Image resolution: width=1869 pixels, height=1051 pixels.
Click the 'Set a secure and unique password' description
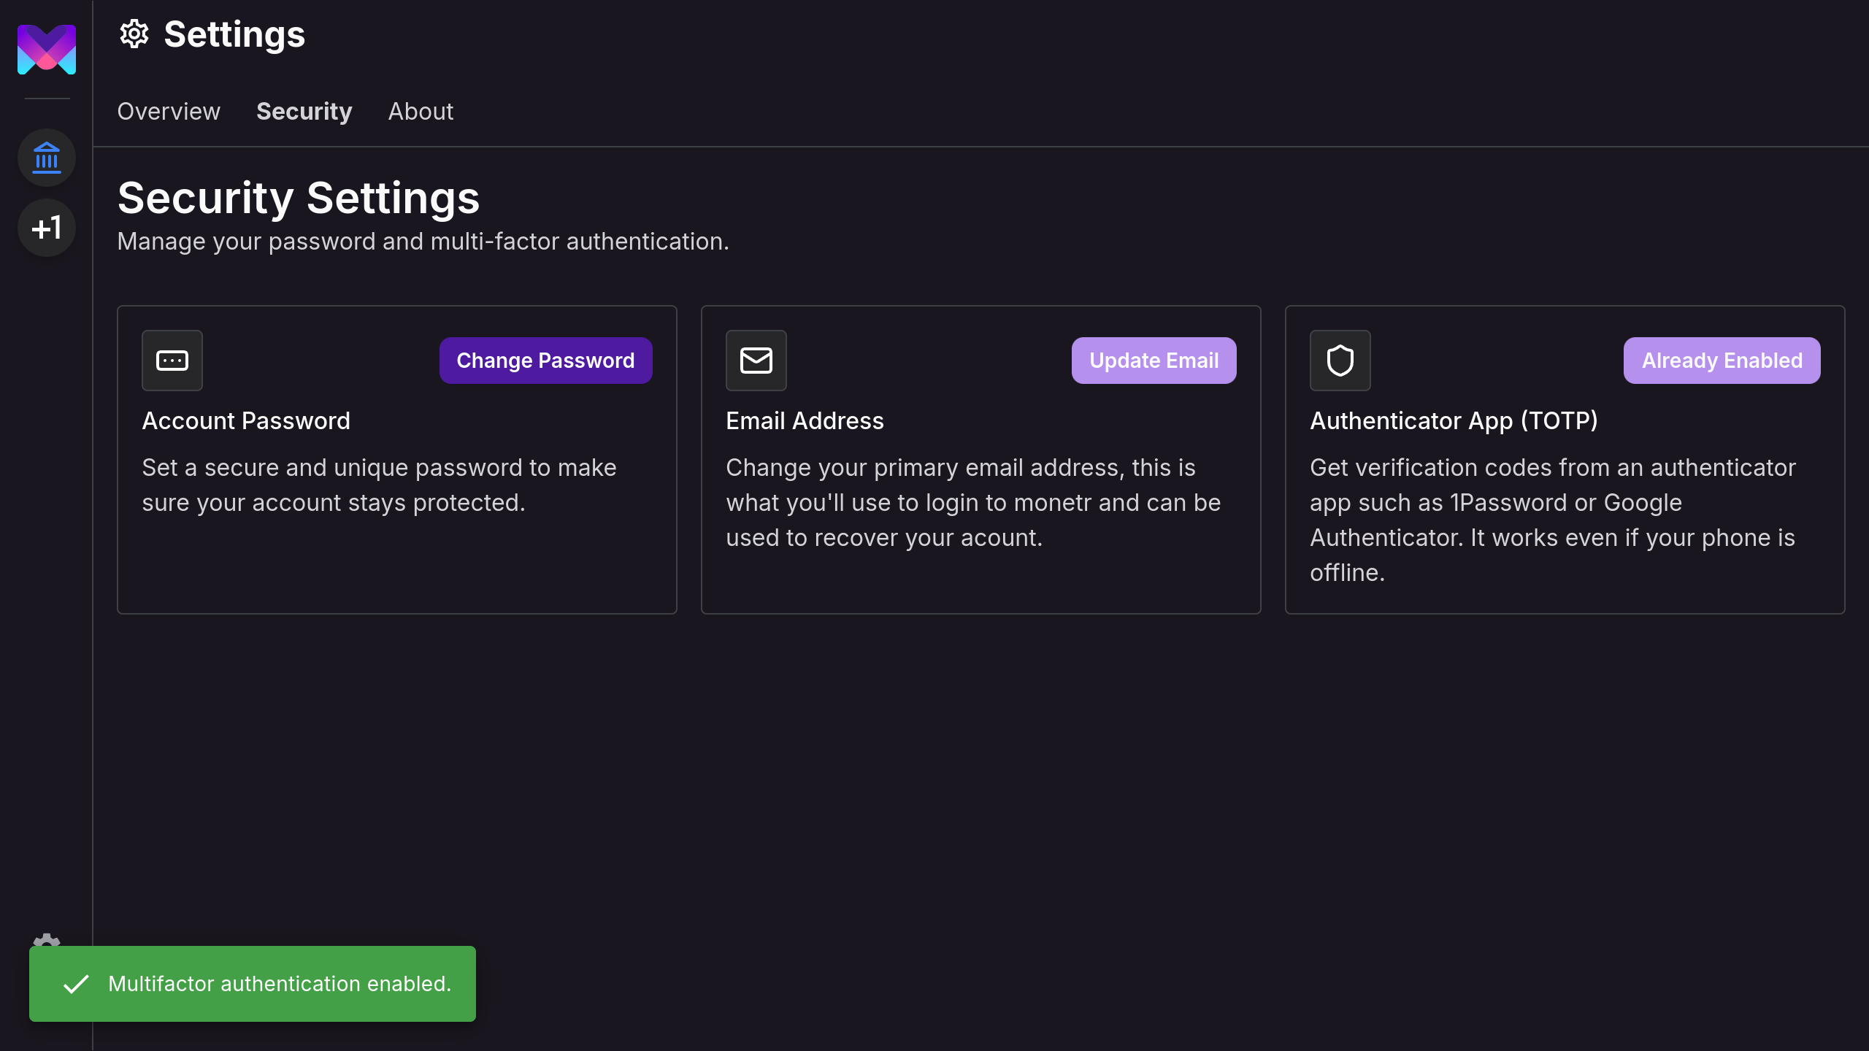tap(379, 485)
